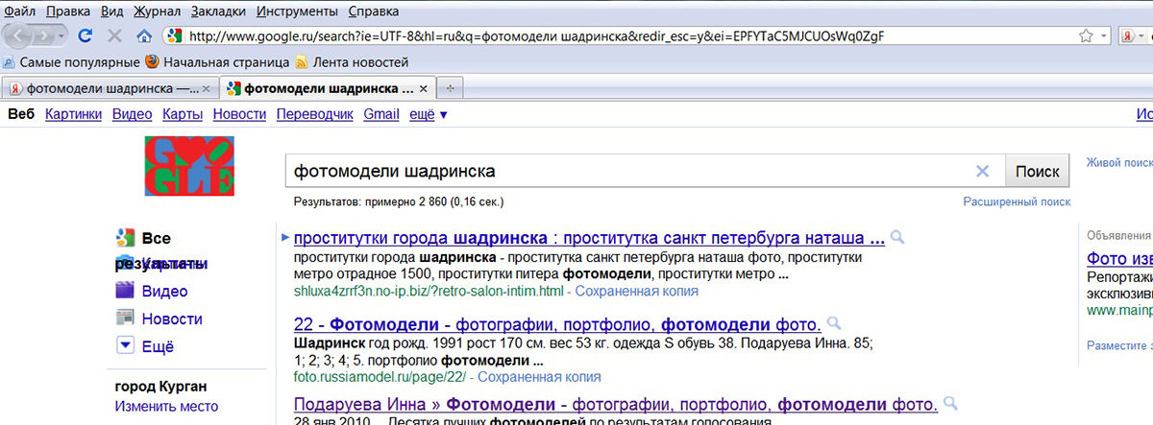
Task: Open Переводчик in Google top navigation
Action: click(315, 114)
